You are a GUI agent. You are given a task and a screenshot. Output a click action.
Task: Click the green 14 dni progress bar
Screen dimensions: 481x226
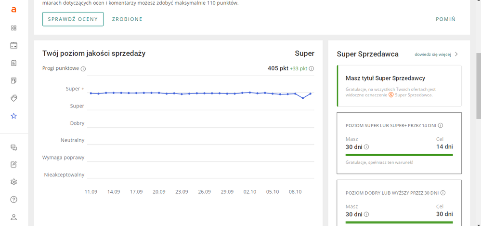pos(399,155)
